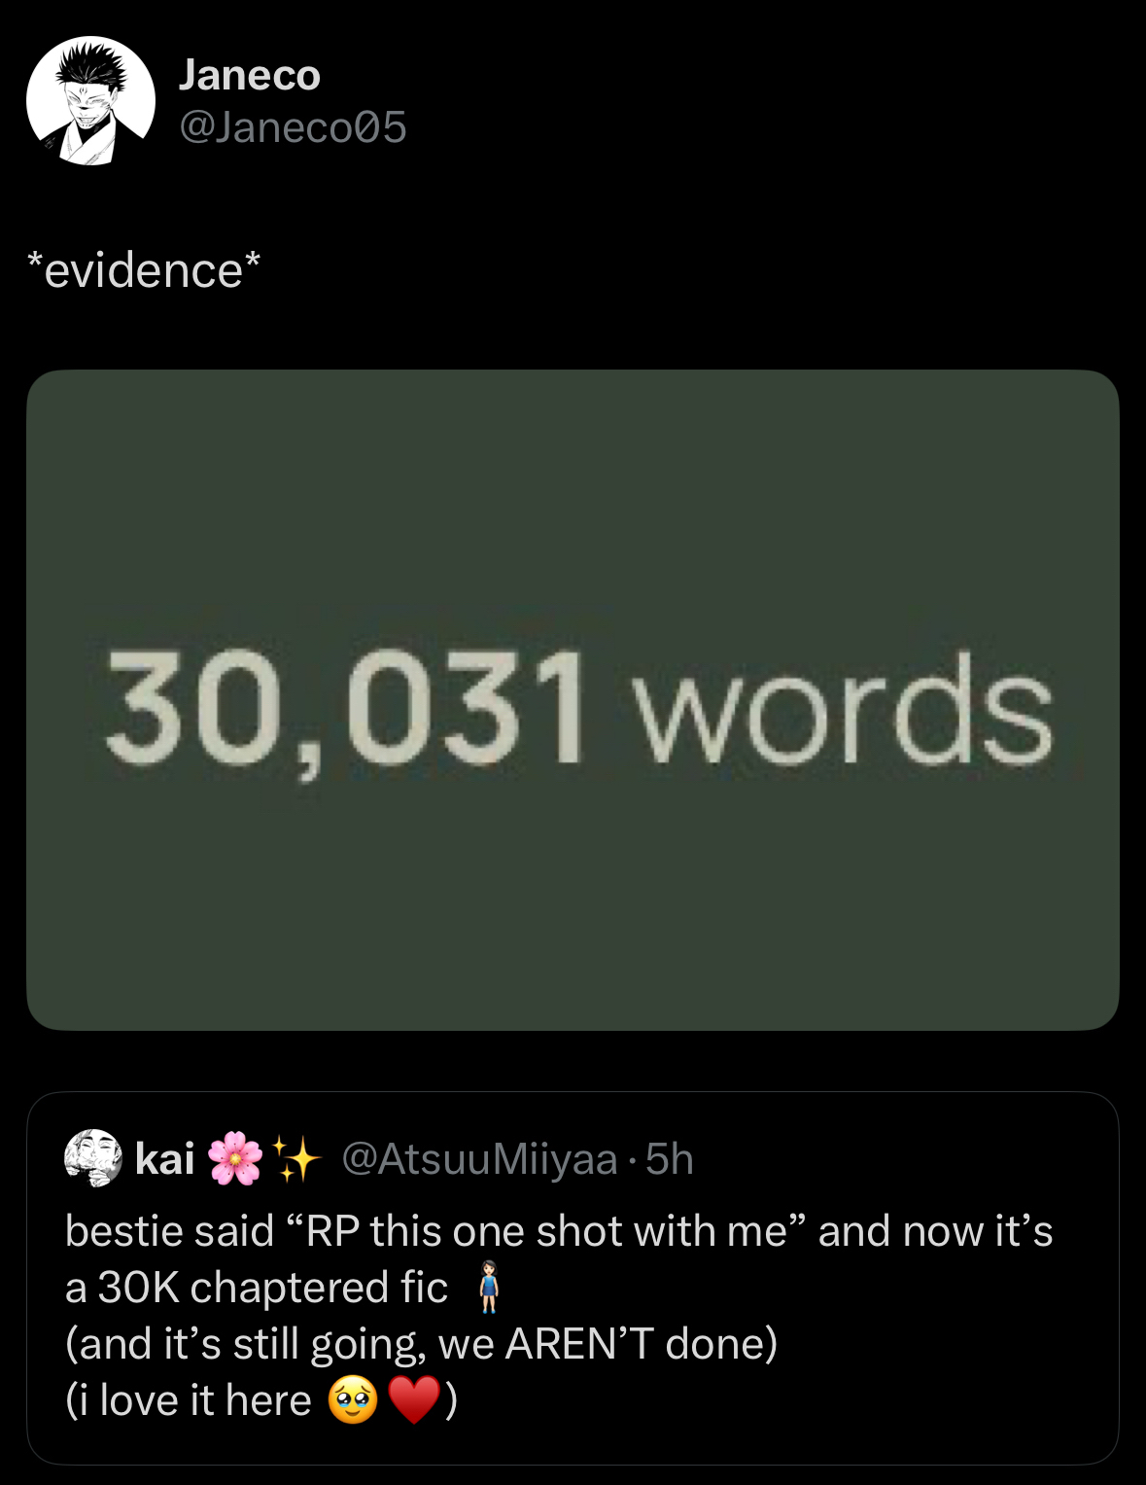Image resolution: width=1146 pixels, height=1485 pixels.
Task: Click the *evidence* tweet text
Action: 144,270
